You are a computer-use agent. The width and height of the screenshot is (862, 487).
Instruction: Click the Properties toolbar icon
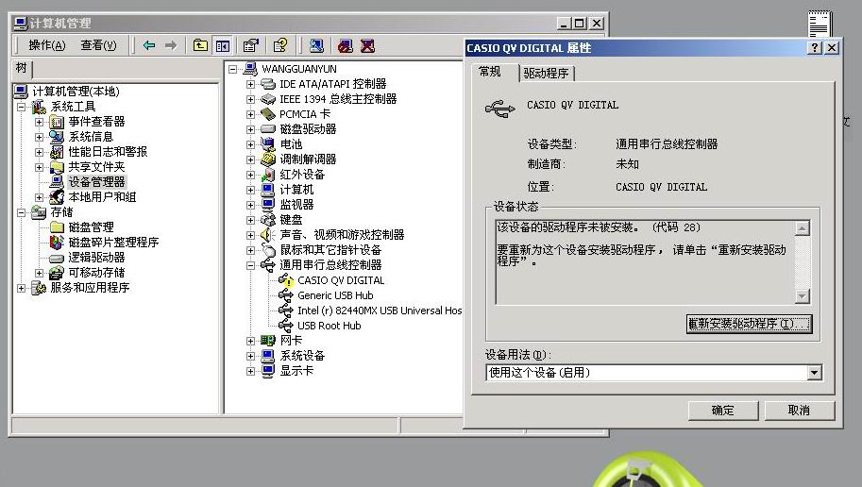[x=251, y=45]
